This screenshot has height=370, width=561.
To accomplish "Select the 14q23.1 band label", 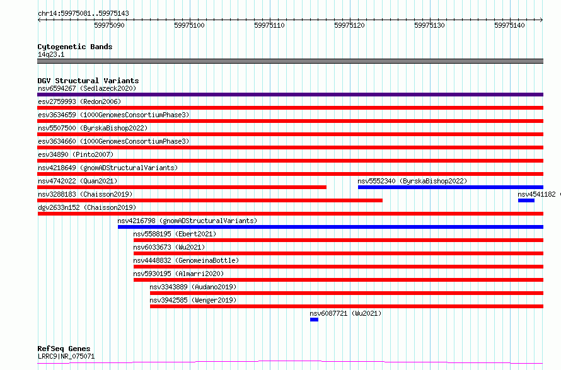I will [51, 54].
